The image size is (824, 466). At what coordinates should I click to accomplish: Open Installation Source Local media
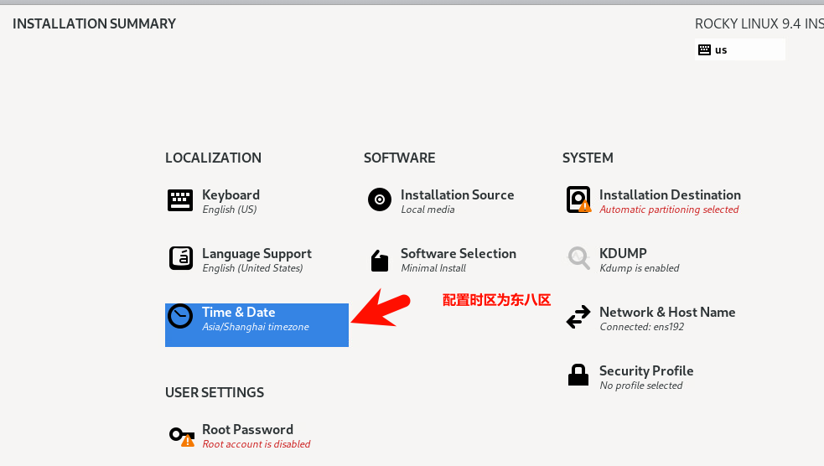(428, 209)
